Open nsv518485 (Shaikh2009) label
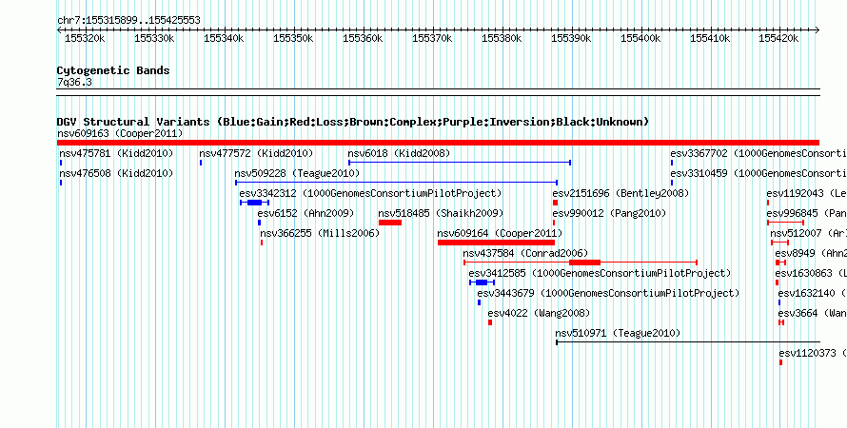 pyautogui.click(x=441, y=213)
